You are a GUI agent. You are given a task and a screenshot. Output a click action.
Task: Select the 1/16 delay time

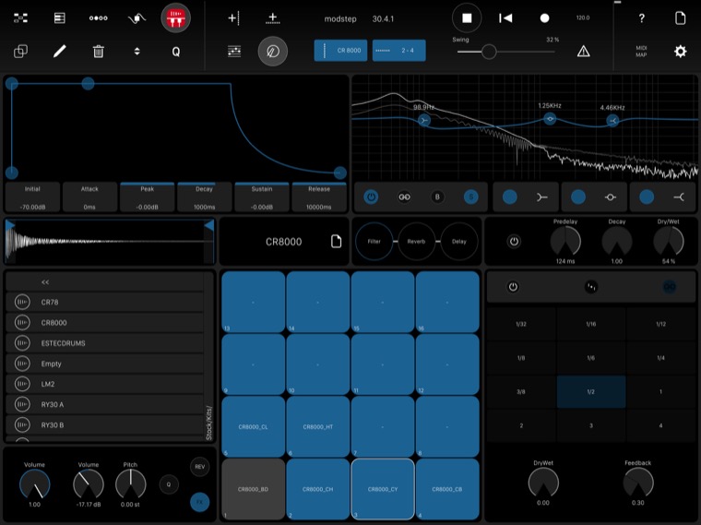[591, 324]
